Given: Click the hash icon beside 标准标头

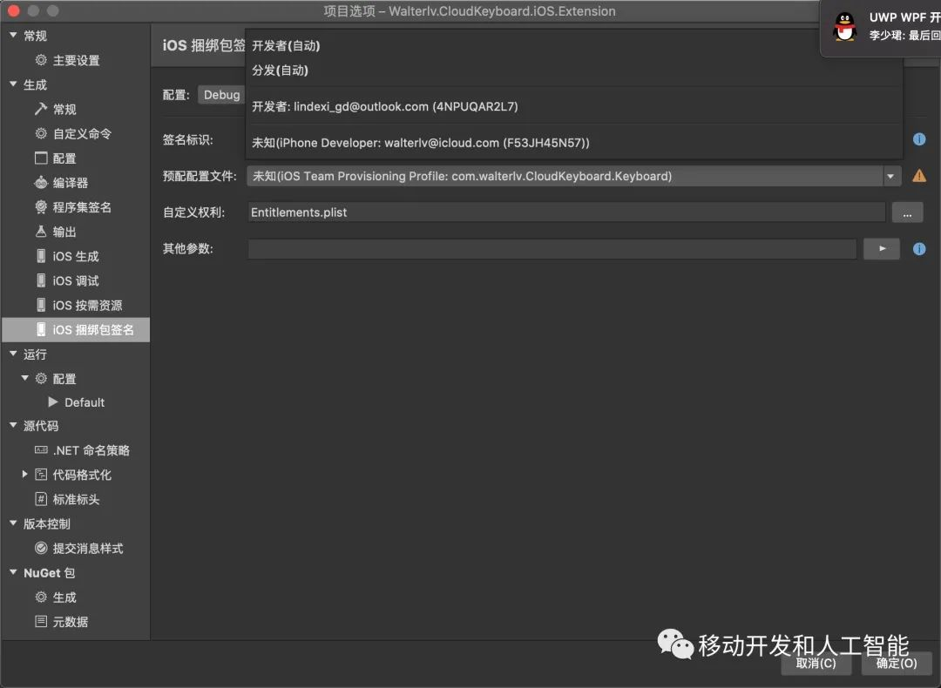Looking at the screenshot, I should pos(41,499).
